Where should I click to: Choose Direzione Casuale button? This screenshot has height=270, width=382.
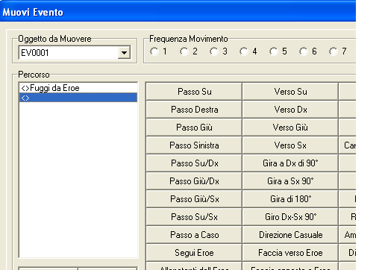click(290, 235)
